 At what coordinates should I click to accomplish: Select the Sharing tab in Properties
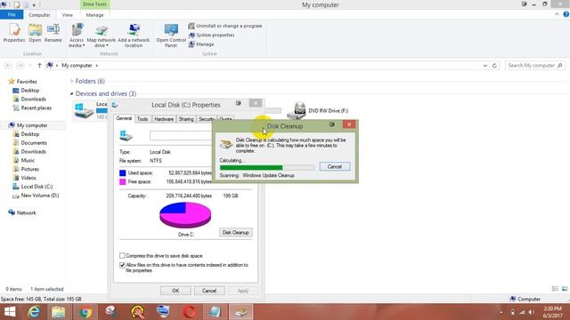coord(186,119)
